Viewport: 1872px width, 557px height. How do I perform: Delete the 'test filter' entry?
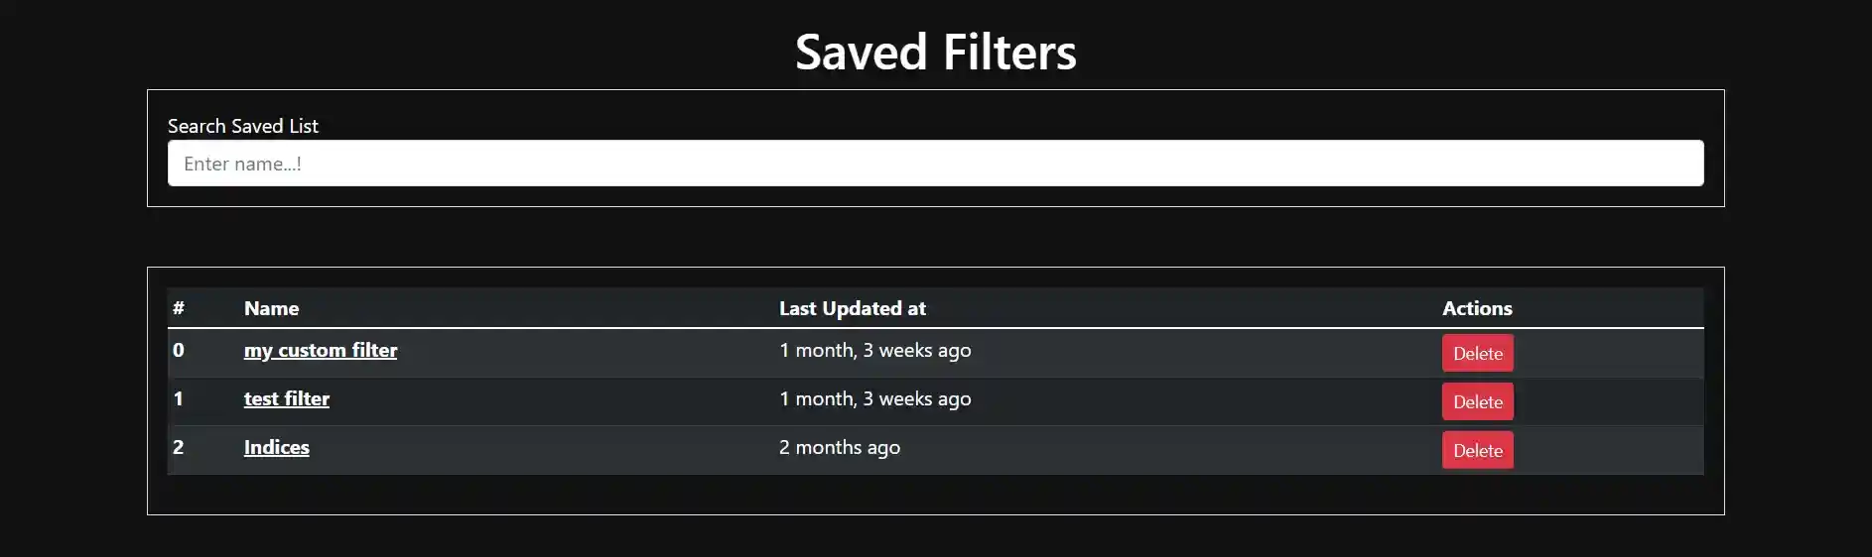1477,401
